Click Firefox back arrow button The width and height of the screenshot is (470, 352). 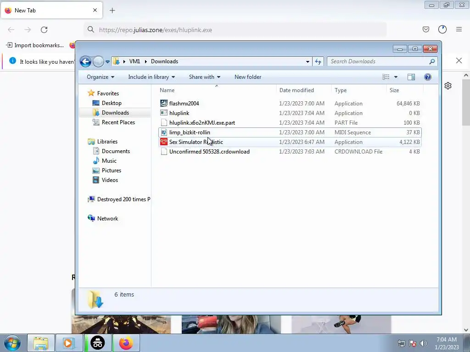(11, 30)
